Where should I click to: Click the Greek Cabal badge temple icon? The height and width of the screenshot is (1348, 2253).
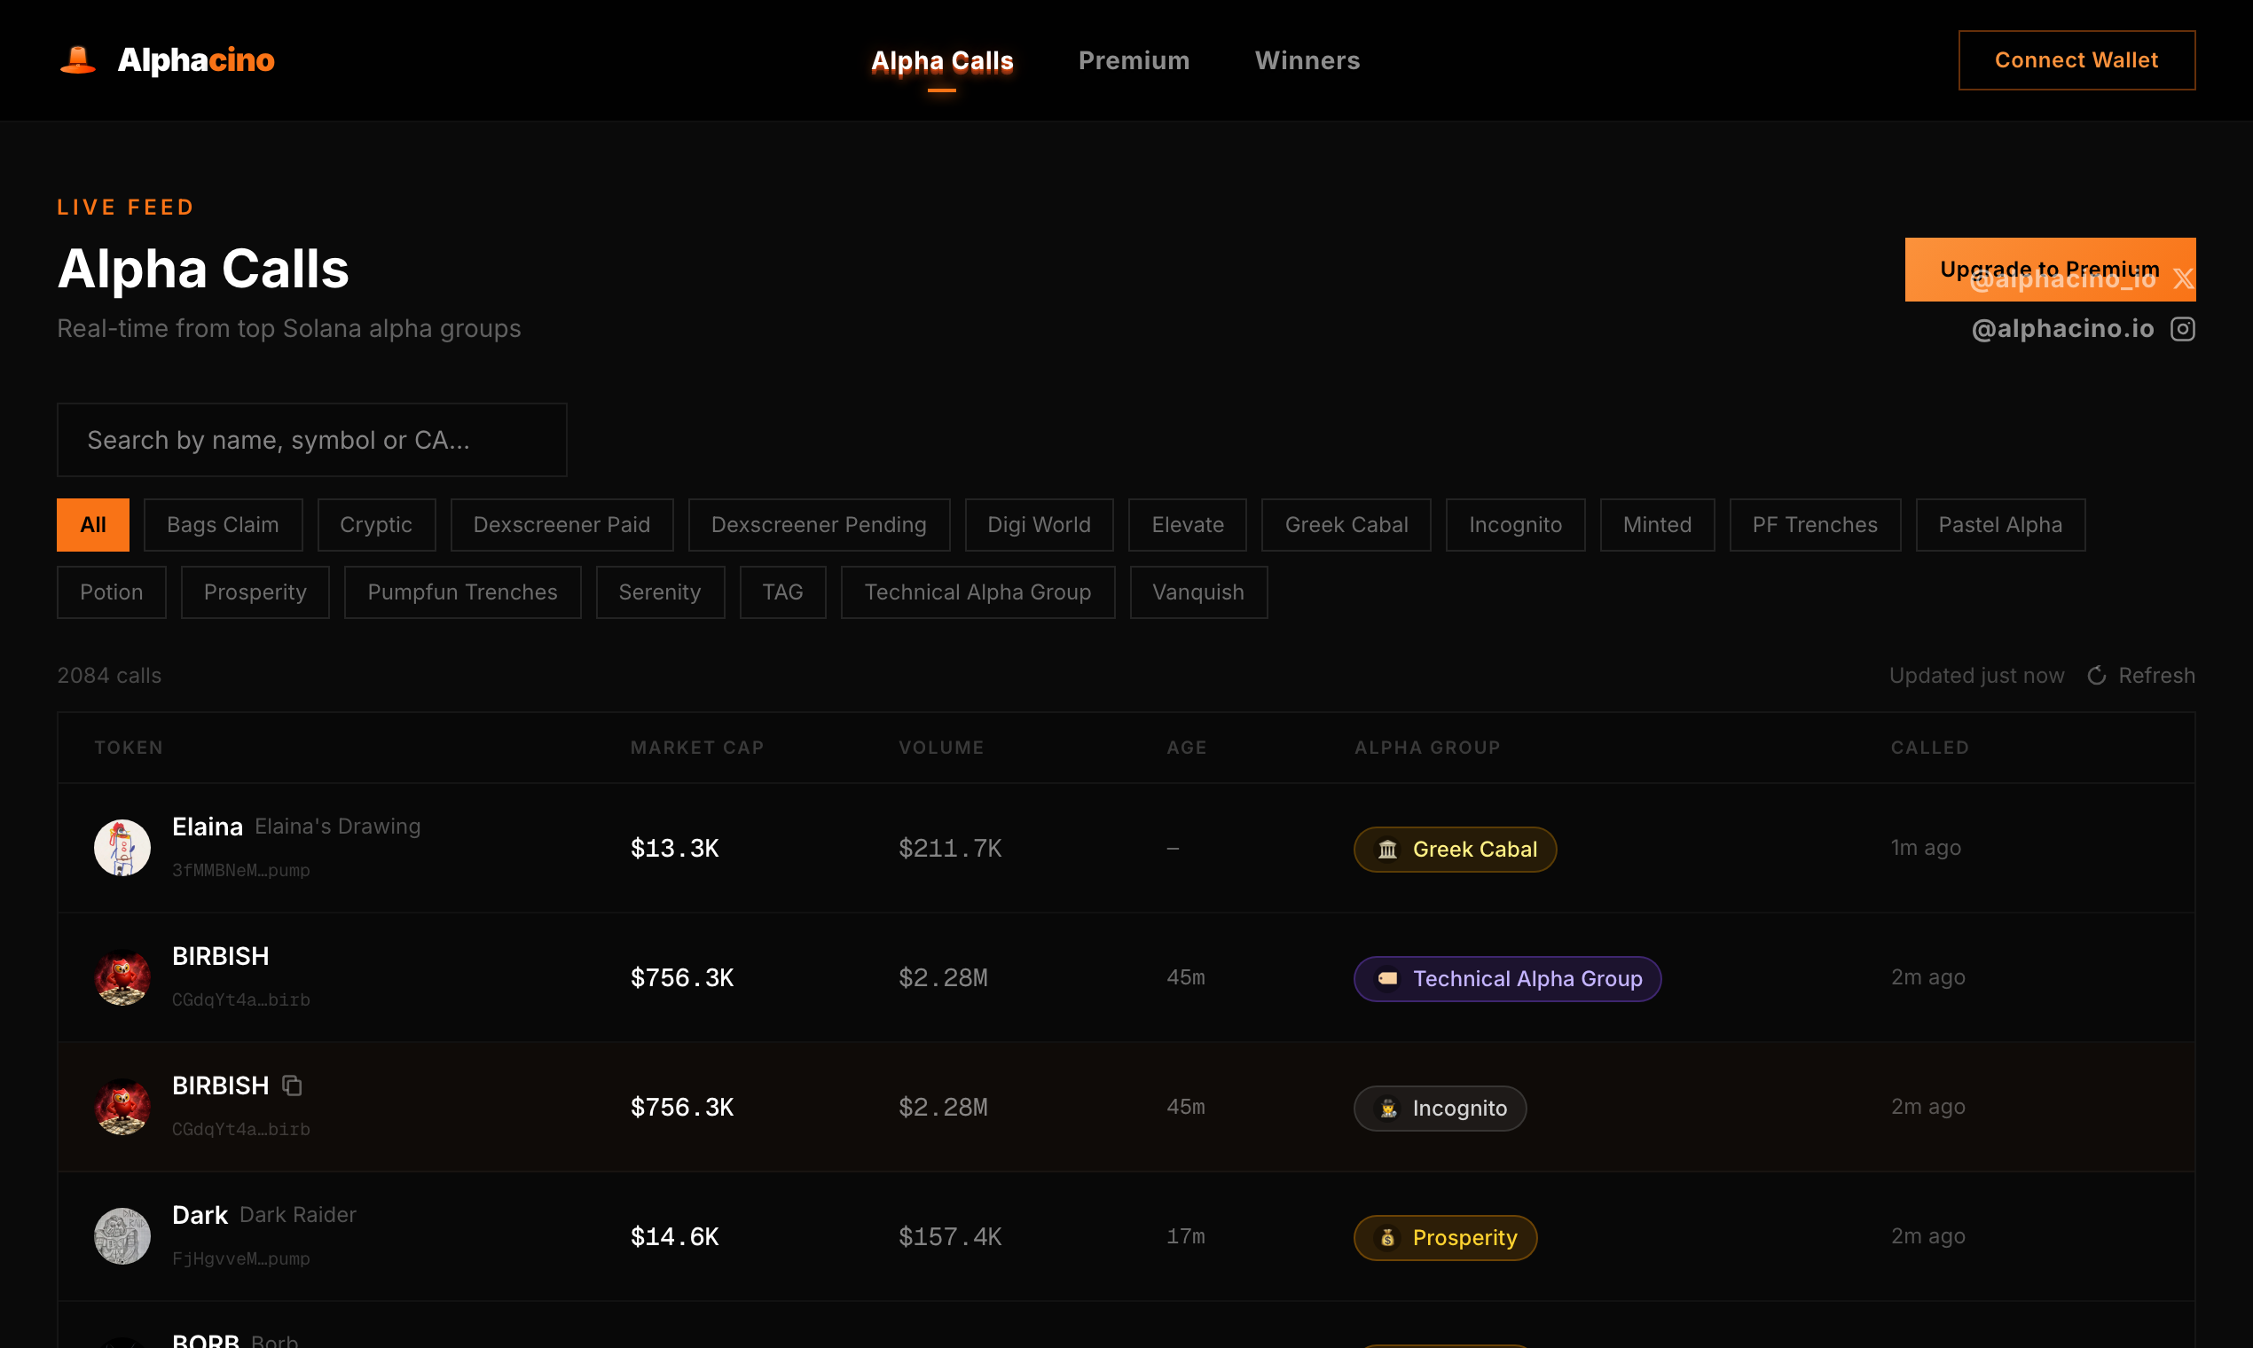(1387, 850)
